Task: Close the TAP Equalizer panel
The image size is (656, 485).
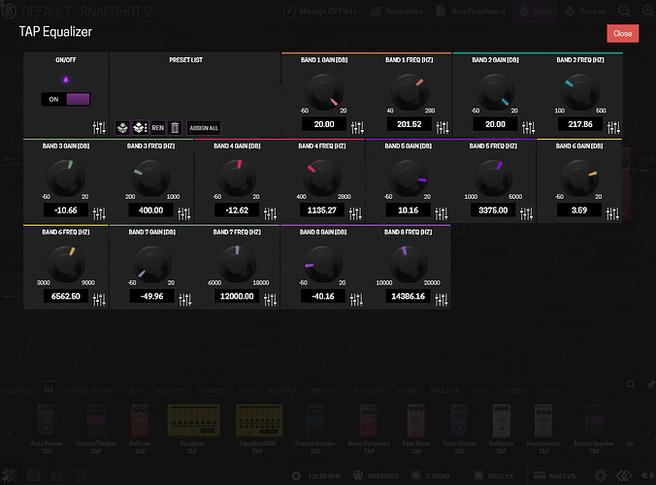Action: pos(623,33)
